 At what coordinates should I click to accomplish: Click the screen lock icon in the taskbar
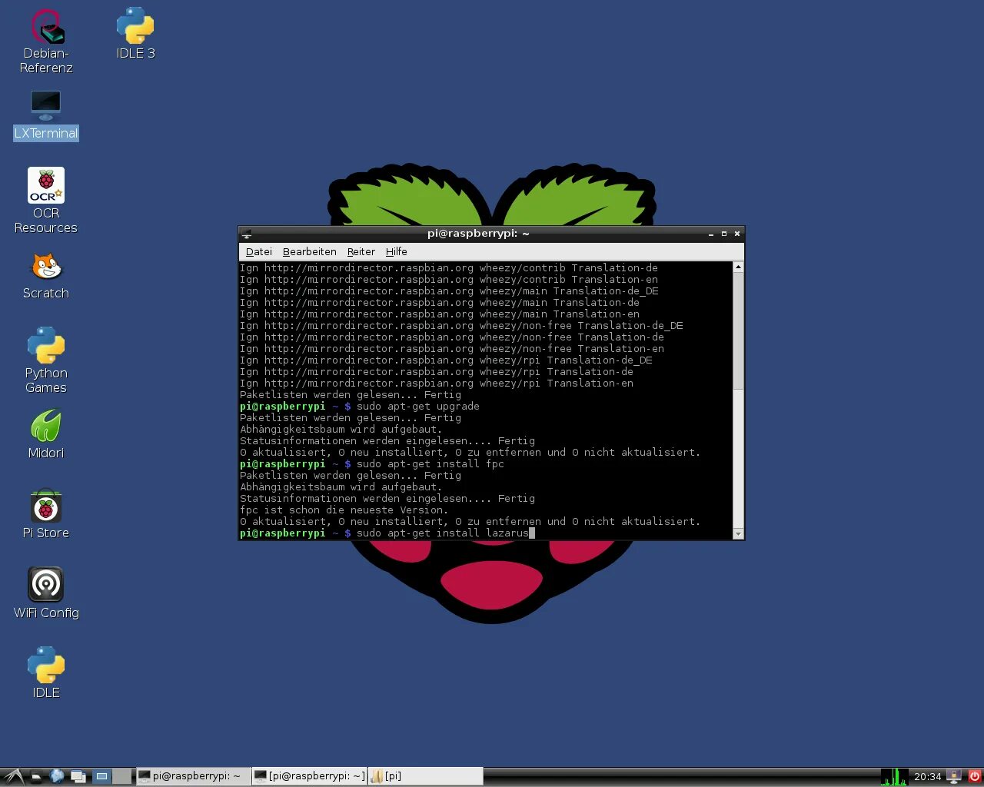(x=954, y=776)
